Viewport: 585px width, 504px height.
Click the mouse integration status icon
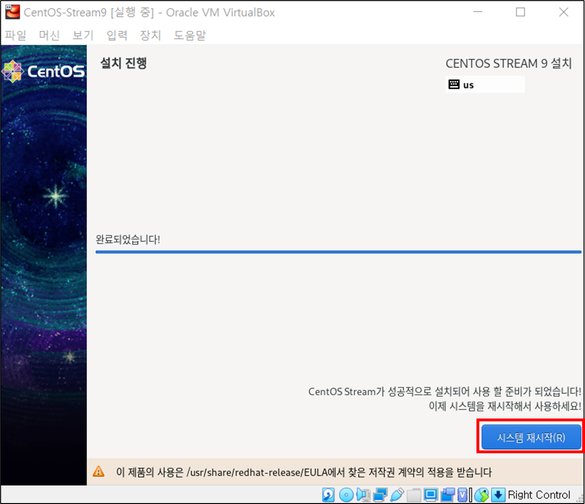tap(482, 495)
